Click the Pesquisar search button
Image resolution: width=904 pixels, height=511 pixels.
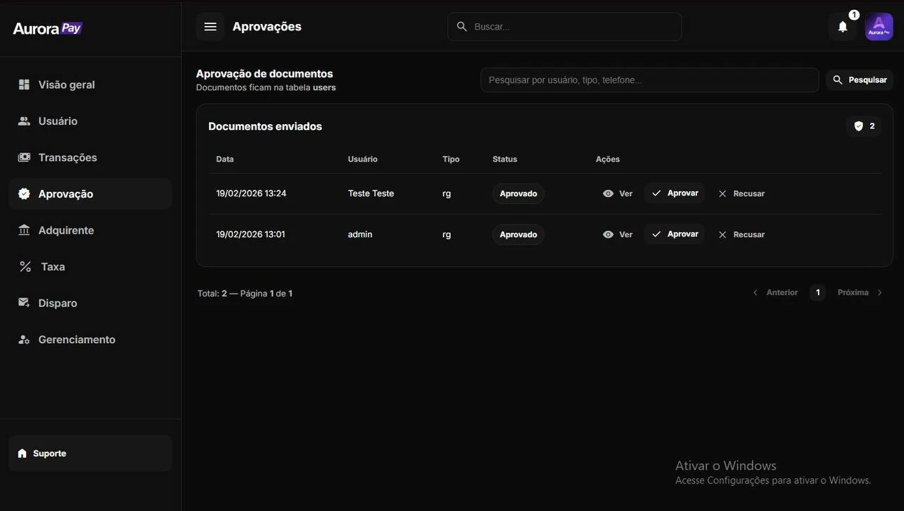point(860,80)
